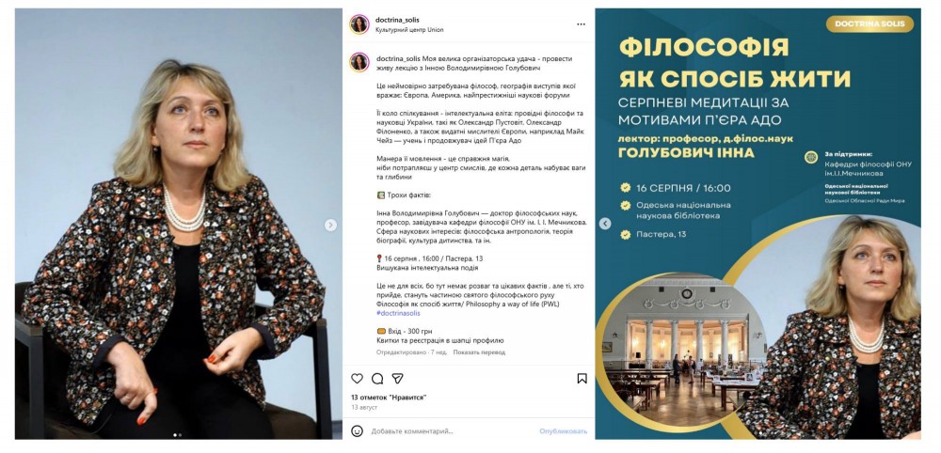Save post with bookmark icon
941x453 pixels.
(x=582, y=379)
